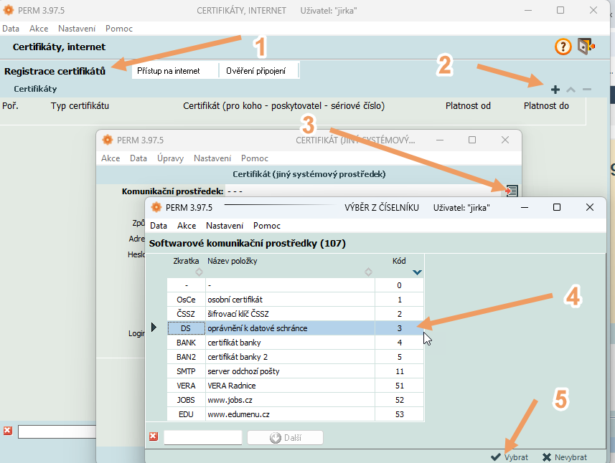Screen dimensions: 615x463
Task: Click the red X icon in the selection dialog
Action: pyautogui.click(x=154, y=436)
